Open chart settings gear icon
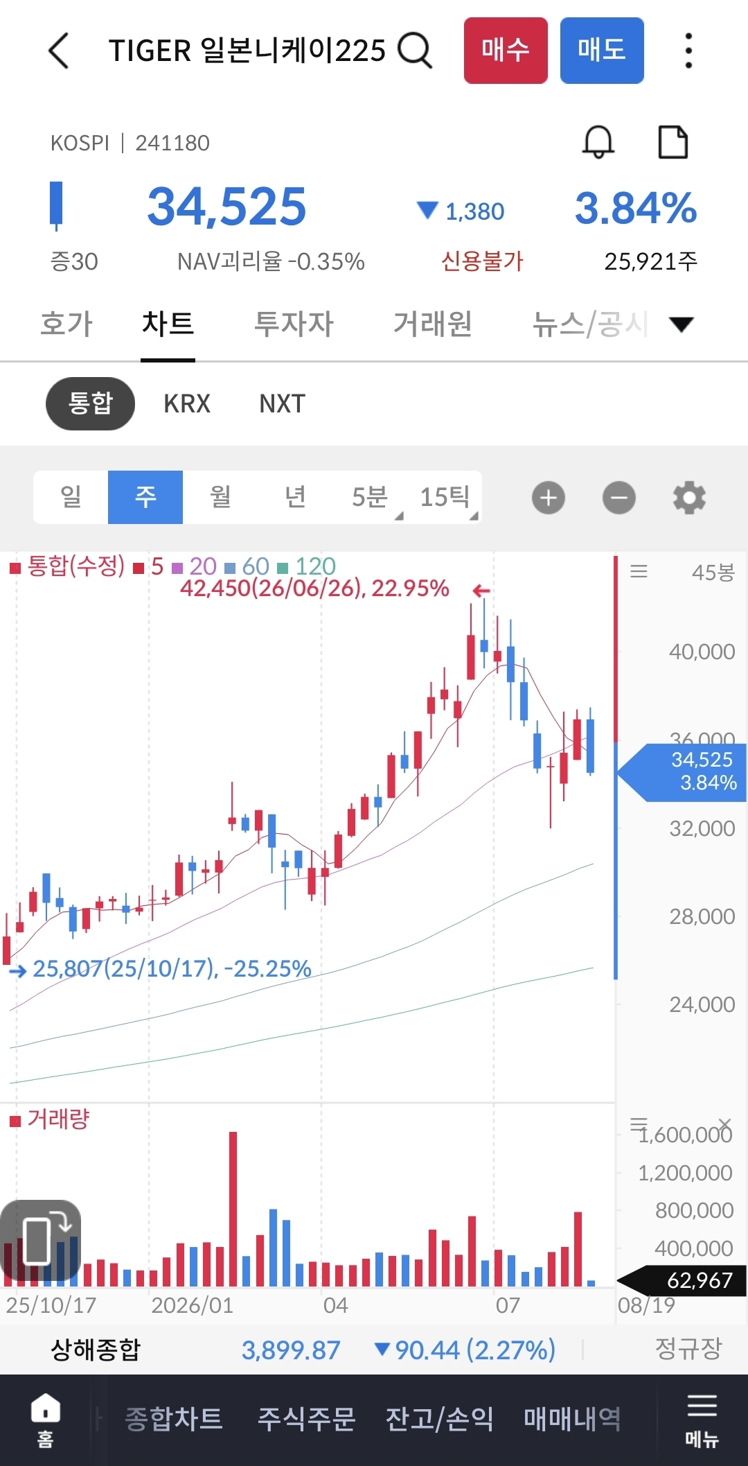The width and height of the screenshot is (748, 1466). (689, 498)
